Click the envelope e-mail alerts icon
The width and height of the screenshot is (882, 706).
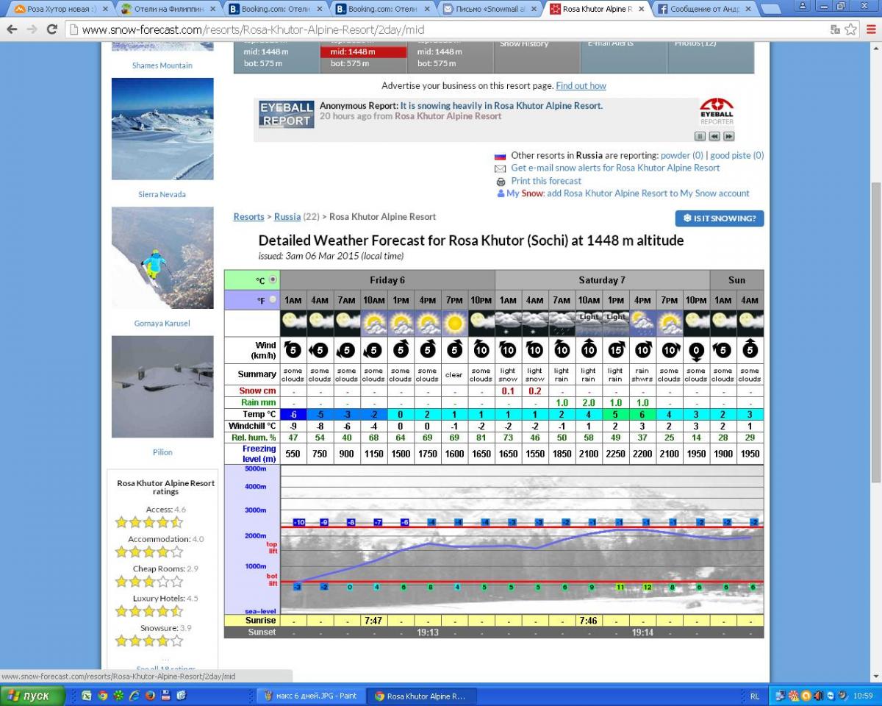pyautogui.click(x=501, y=168)
